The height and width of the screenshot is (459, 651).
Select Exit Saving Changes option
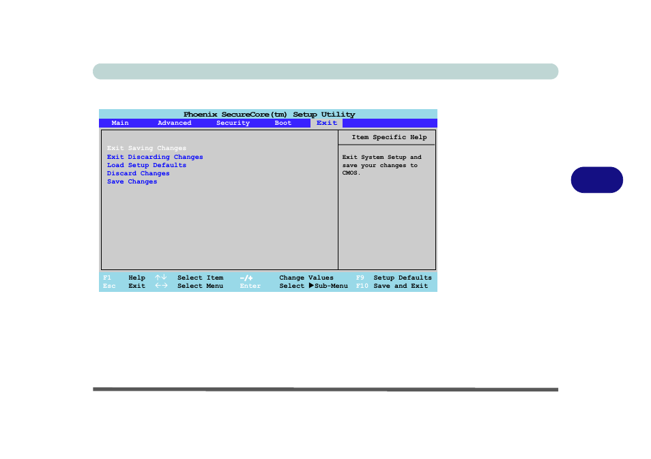coord(147,148)
